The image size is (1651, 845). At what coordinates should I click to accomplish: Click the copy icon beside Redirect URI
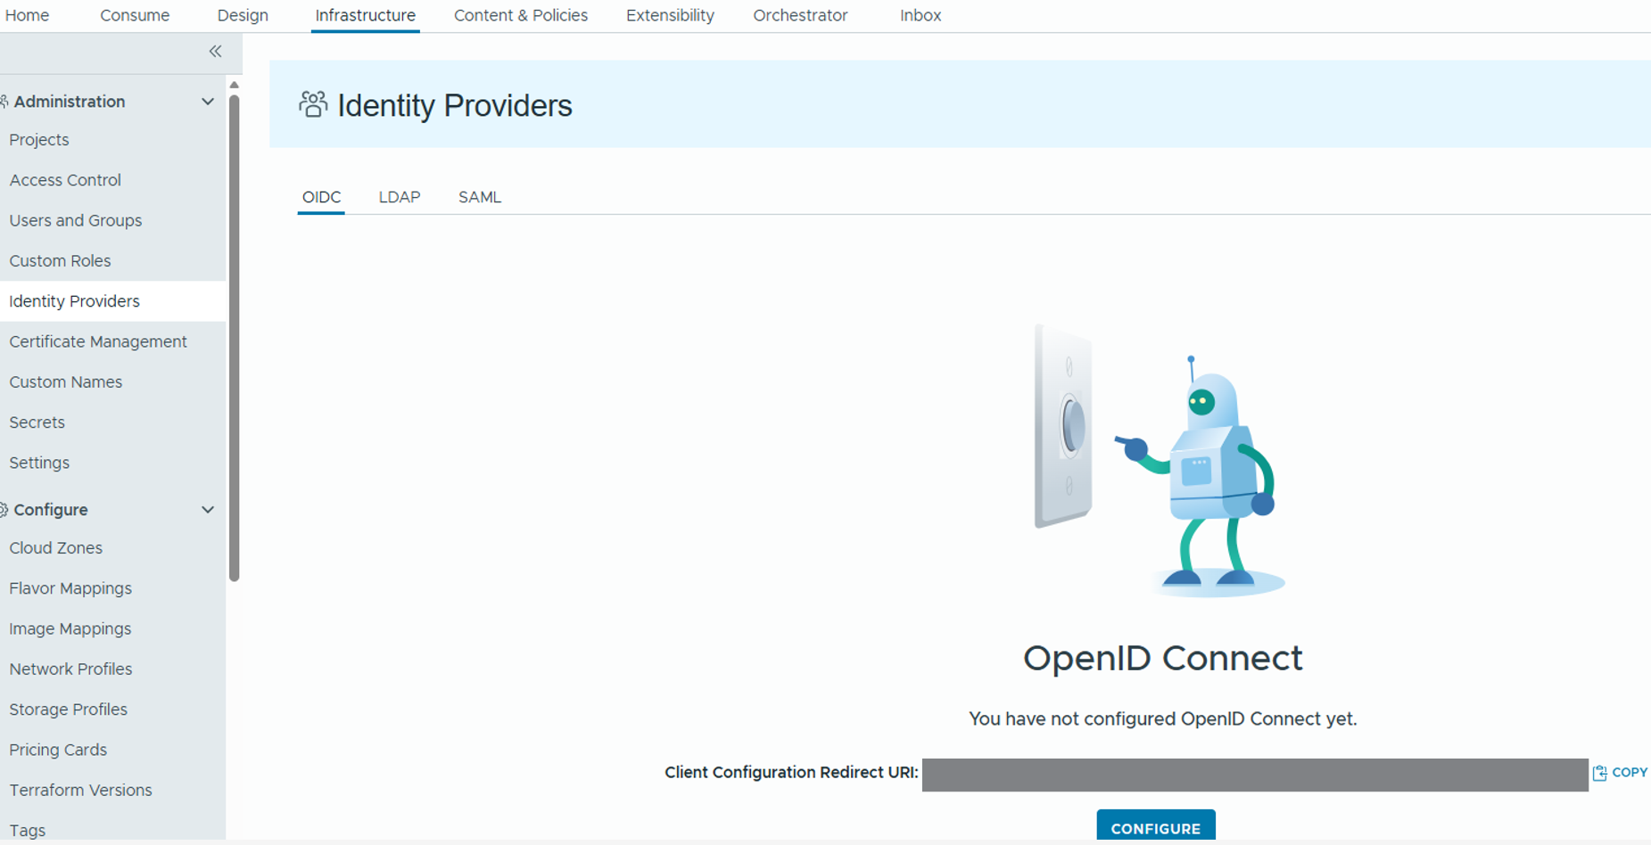click(x=1599, y=773)
